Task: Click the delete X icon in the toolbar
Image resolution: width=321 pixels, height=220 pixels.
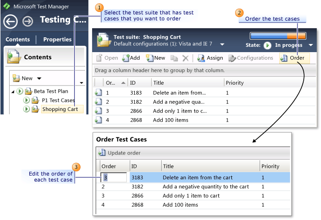Action: click(x=186, y=58)
